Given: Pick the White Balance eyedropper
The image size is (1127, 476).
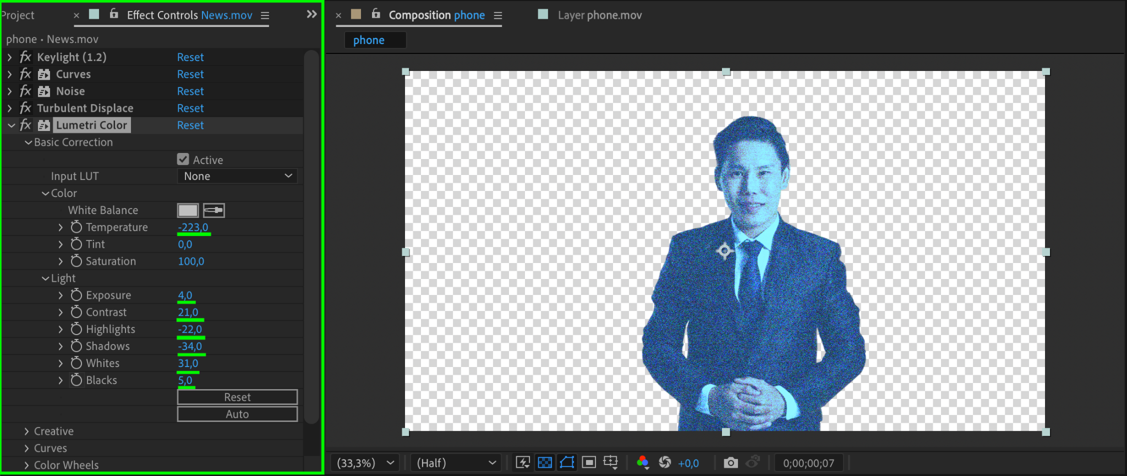Looking at the screenshot, I should pos(214,210).
